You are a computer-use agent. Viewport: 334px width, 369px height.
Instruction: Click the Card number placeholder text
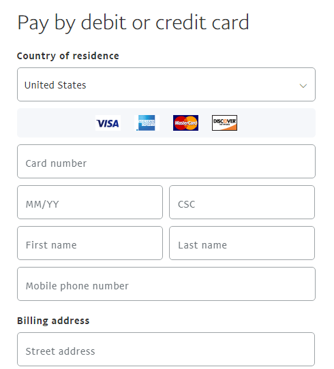(56, 163)
